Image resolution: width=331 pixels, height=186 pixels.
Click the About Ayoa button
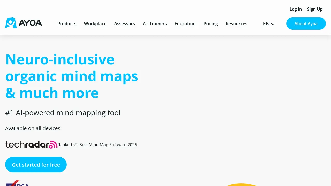306,24
